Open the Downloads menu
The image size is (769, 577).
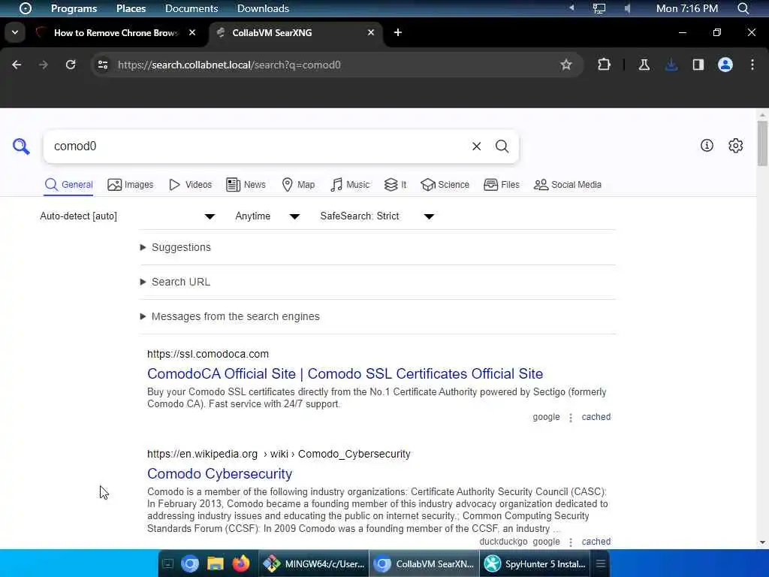pyautogui.click(x=263, y=8)
